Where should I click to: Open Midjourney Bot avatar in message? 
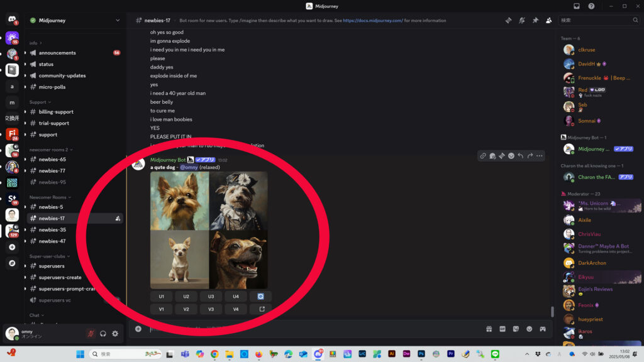point(138,163)
